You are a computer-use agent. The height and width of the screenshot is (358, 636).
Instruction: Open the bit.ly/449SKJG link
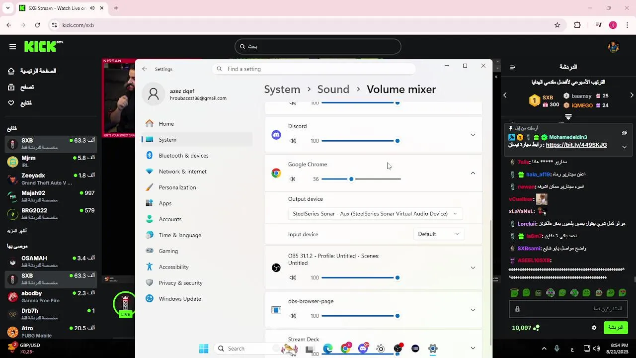pyautogui.click(x=576, y=145)
